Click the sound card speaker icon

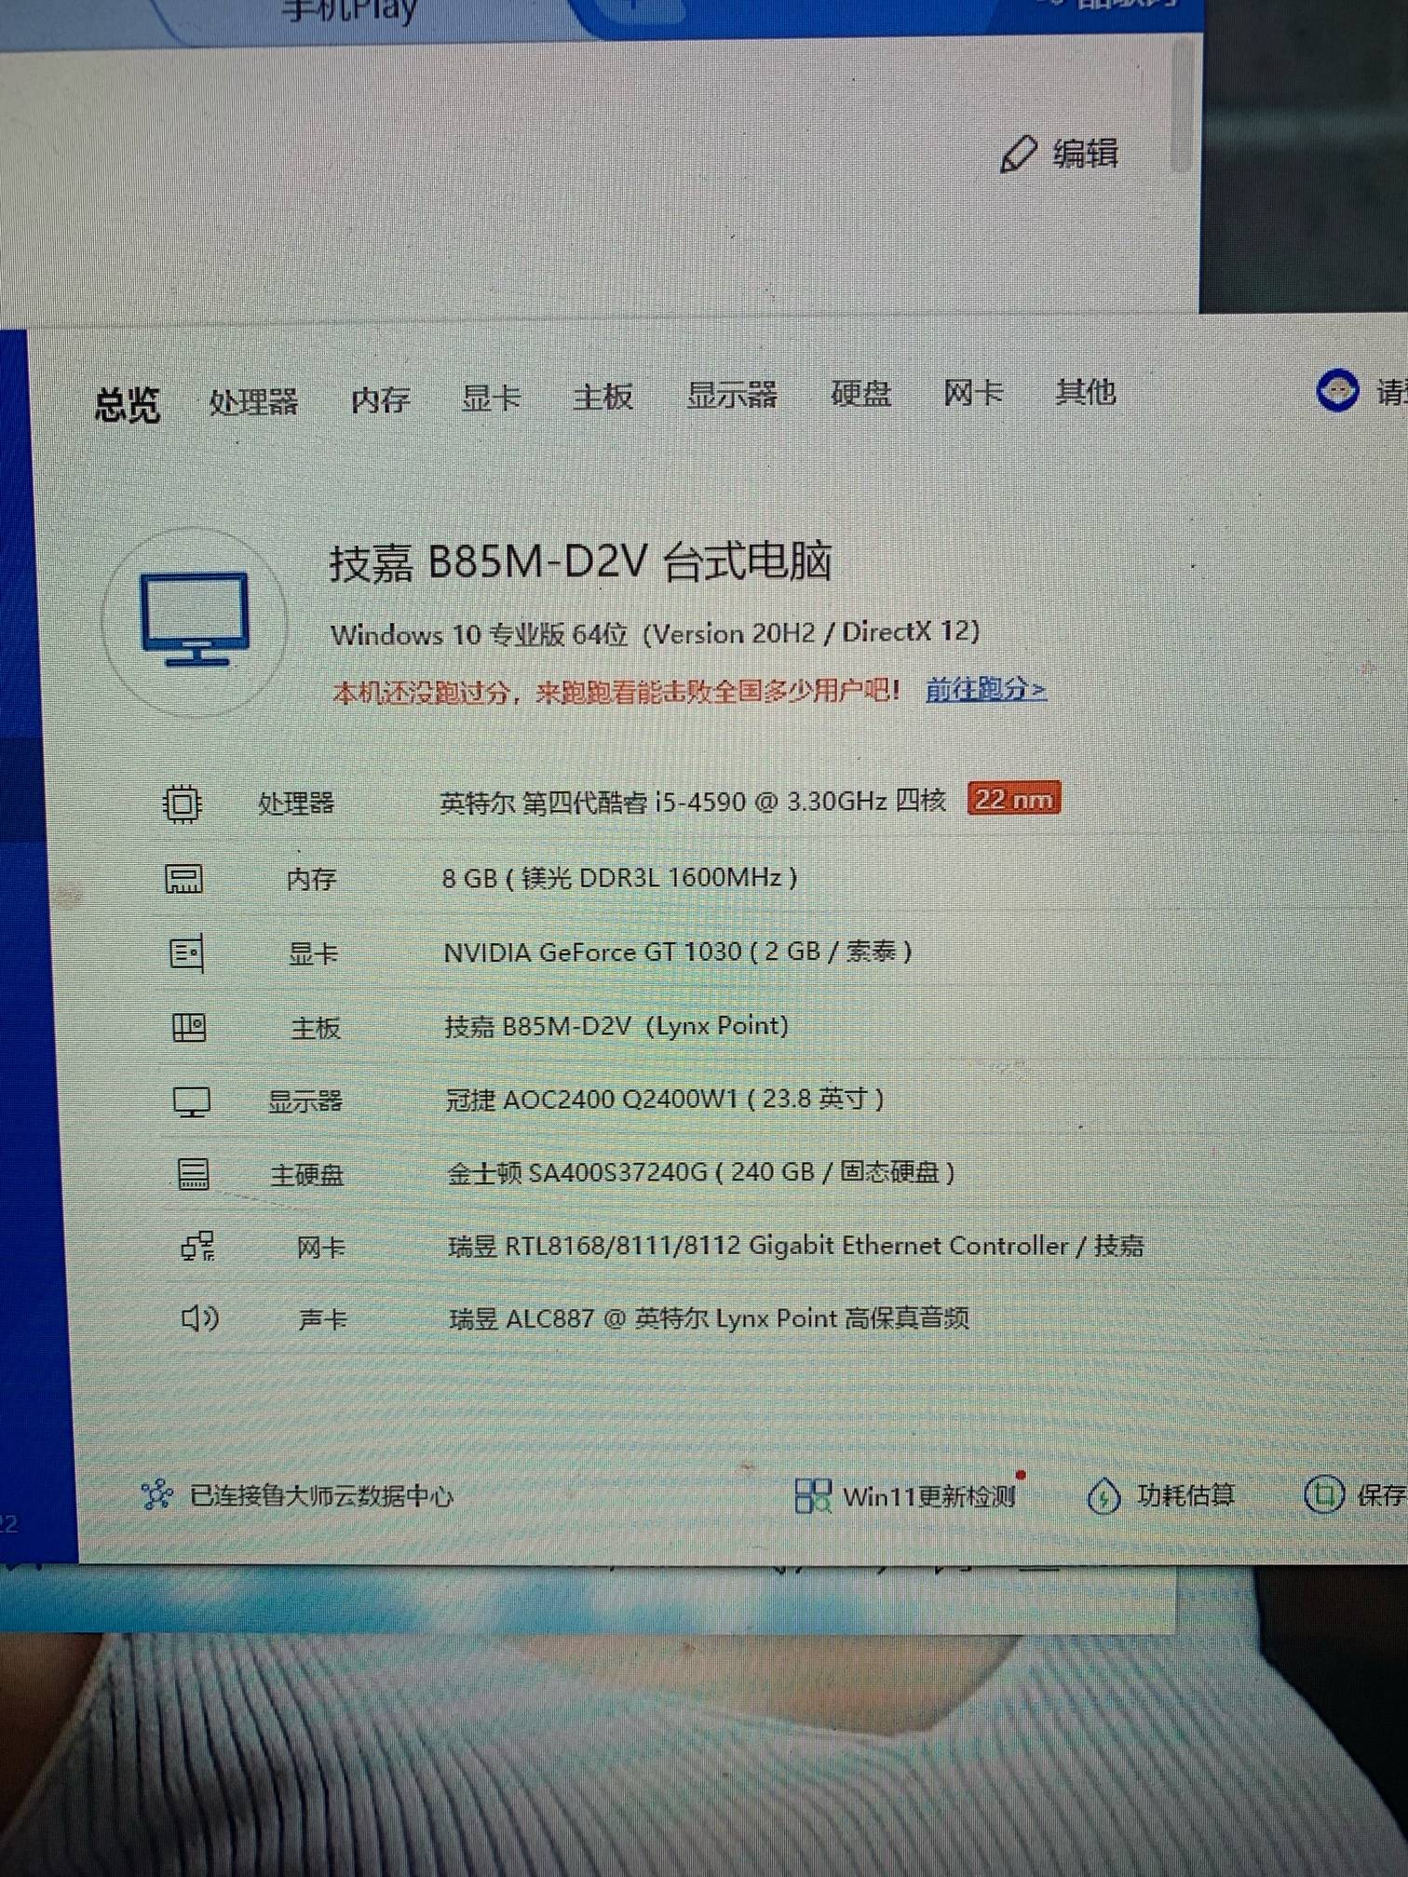[199, 1318]
